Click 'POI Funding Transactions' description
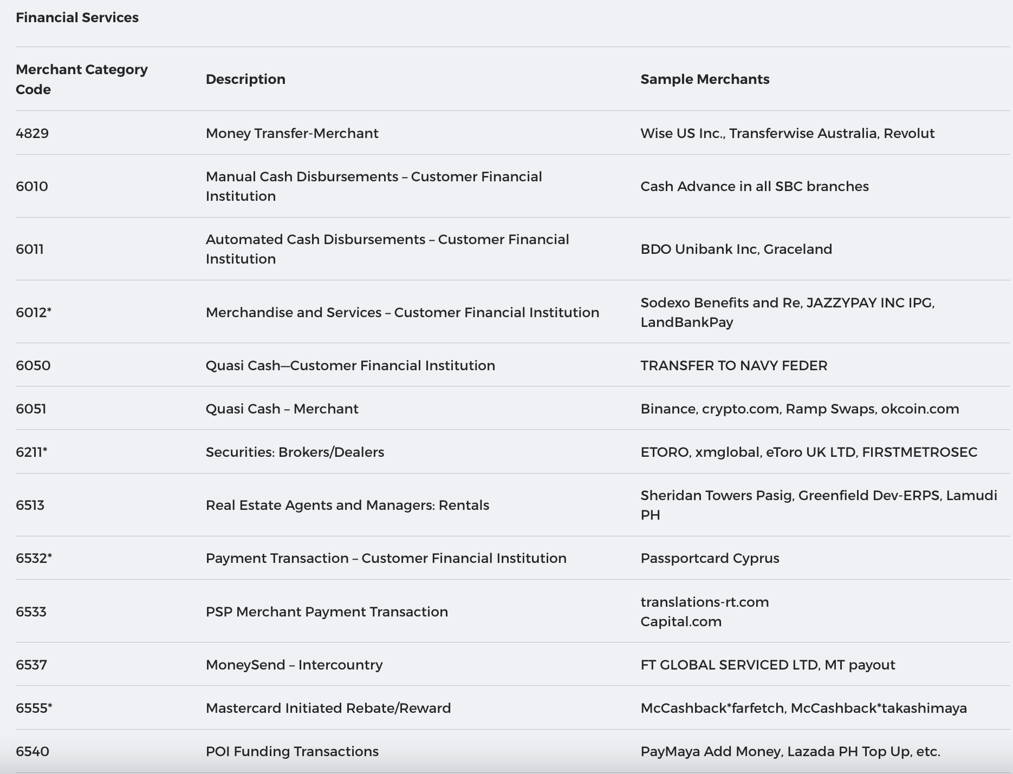Image resolution: width=1013 pixels, height=774 pixels. [292, 751]
